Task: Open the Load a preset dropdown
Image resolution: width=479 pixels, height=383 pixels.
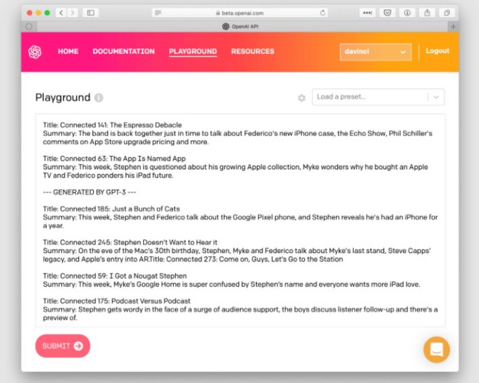Action: [378, 97]
